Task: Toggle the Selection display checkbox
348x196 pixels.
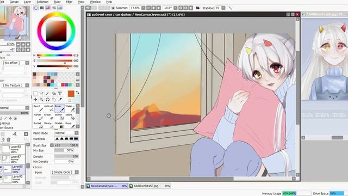Action: click(x=113, y=8)
